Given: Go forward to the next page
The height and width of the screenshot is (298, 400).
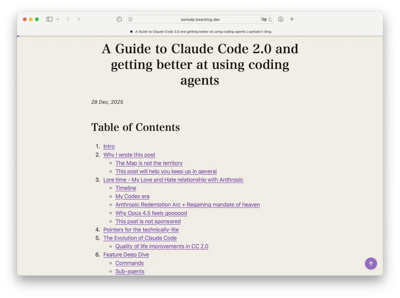Looking at the screenshot, I should point(78,19).
